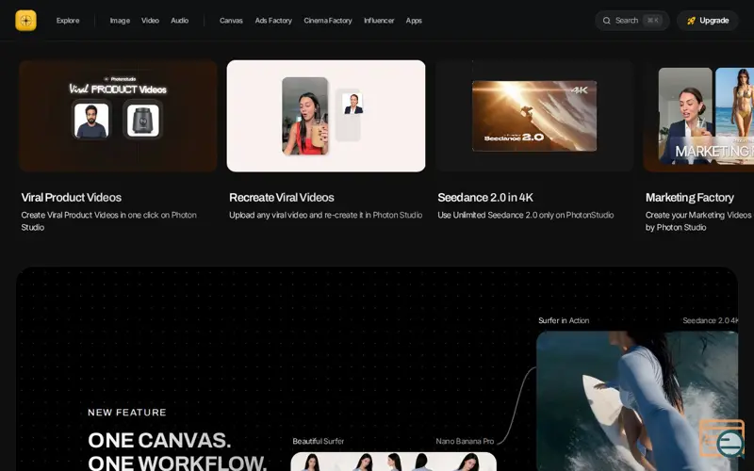Image resolution: width=754 pixels, height=471 pixels.
Task: Click the 'Upload any viral video' description
Action: 325,215
